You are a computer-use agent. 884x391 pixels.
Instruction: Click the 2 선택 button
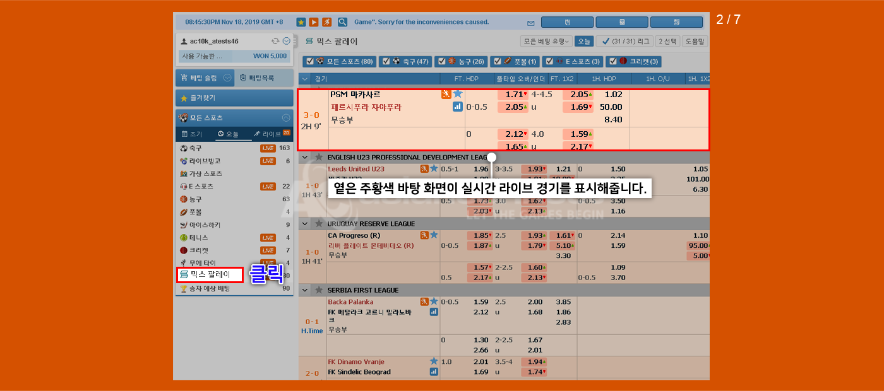tap(667, 42)
